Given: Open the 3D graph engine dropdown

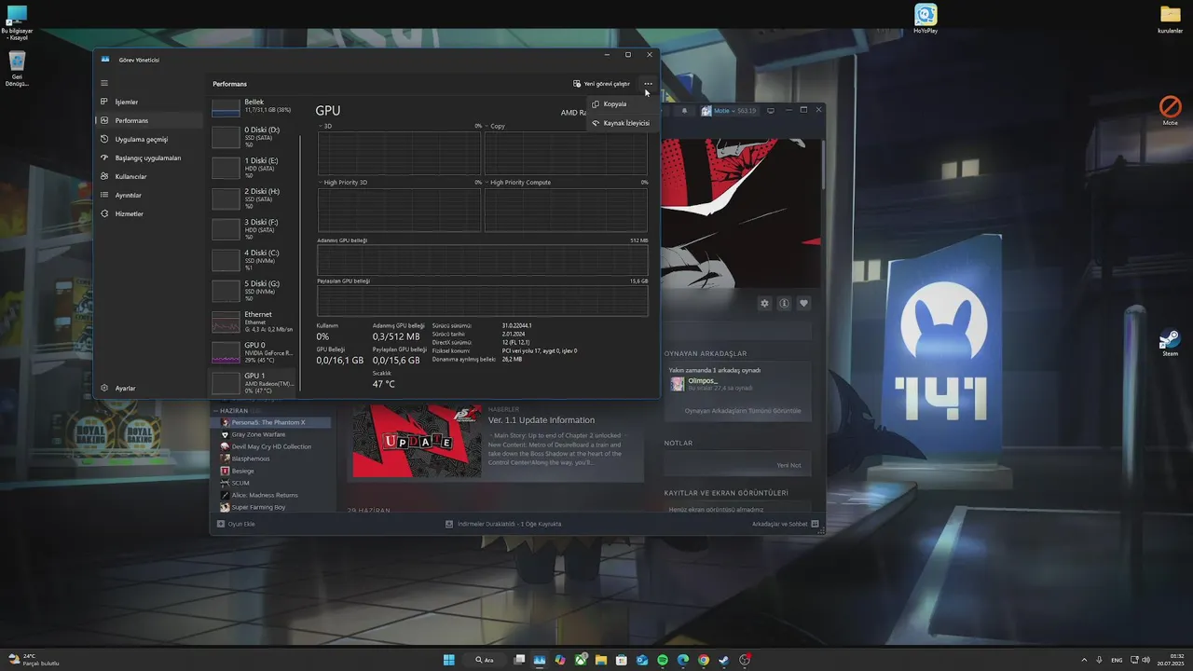Looking at the screenshot, I should (x=326, y=126).
